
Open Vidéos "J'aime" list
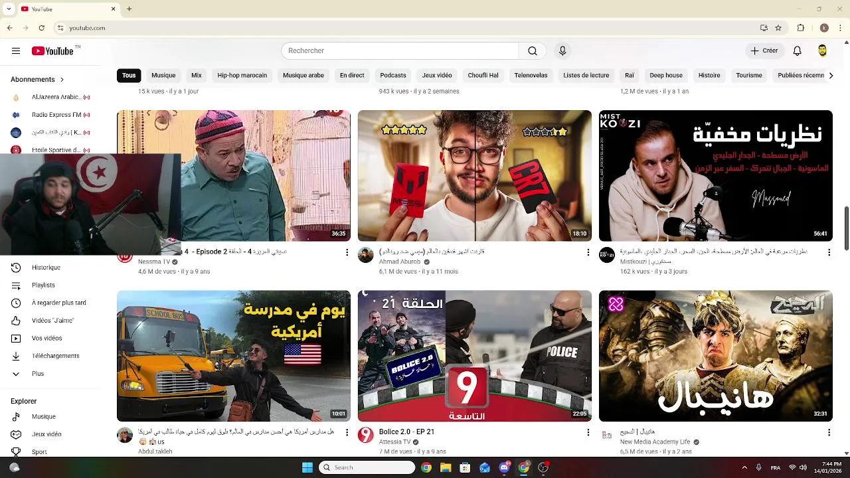click(52, 321)
